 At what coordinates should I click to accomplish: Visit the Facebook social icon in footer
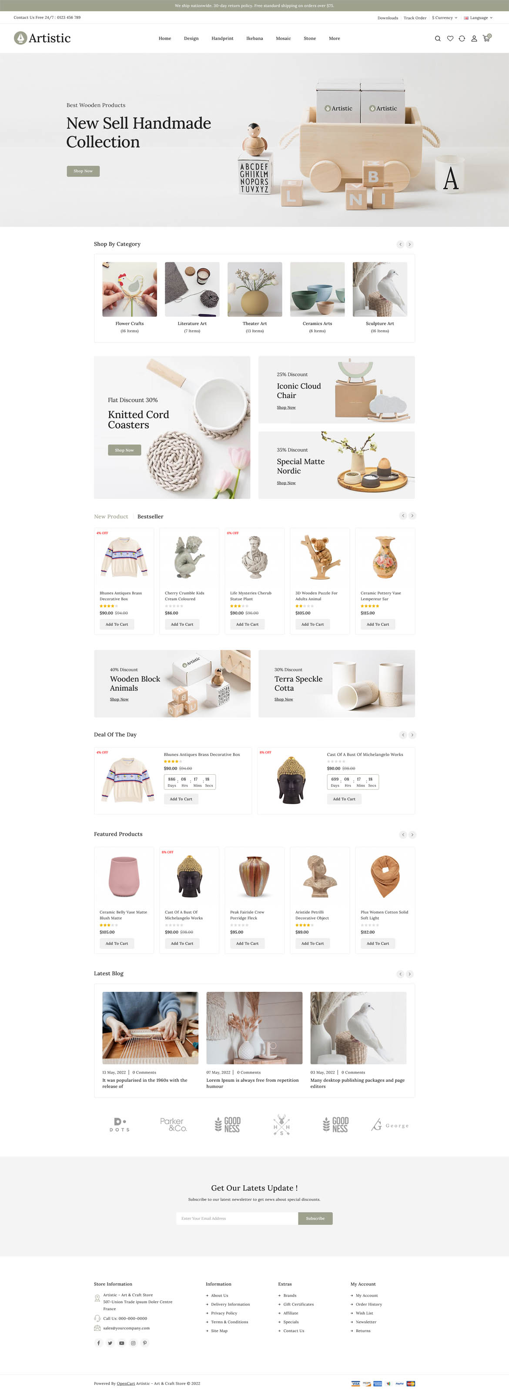point(98,1343)
